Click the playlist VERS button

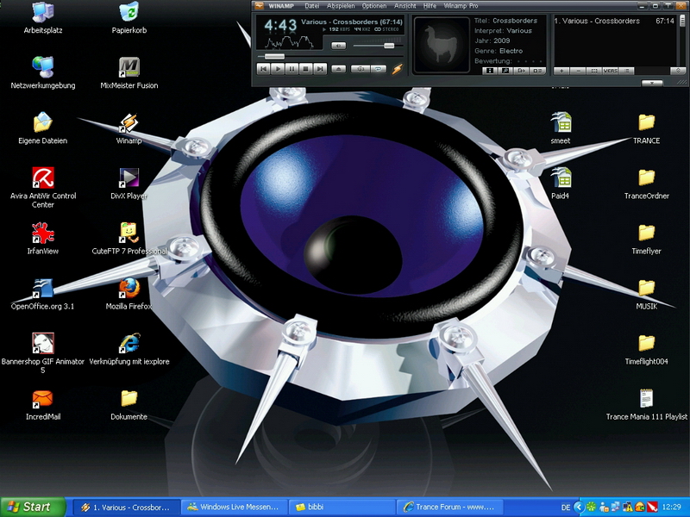[x=611, y=71]
